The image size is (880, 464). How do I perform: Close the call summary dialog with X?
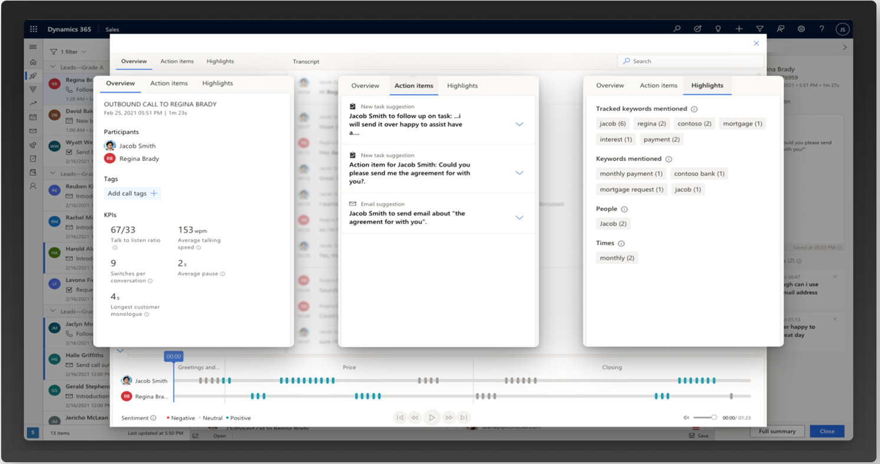coord(756,43)
